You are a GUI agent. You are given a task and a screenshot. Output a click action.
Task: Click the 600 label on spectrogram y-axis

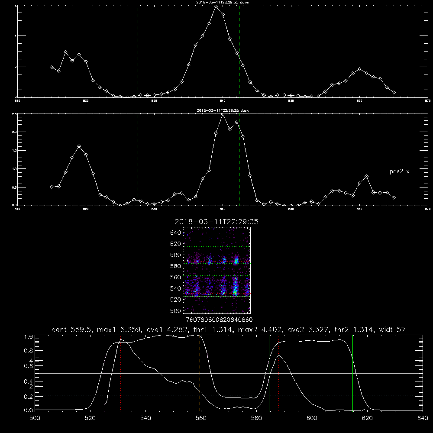click(176, 255)
